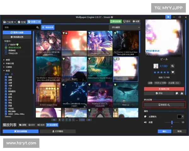This screenshot has width=189, height=151.
Task: Click 所有 select-all tags link
Action: (7, 74)
